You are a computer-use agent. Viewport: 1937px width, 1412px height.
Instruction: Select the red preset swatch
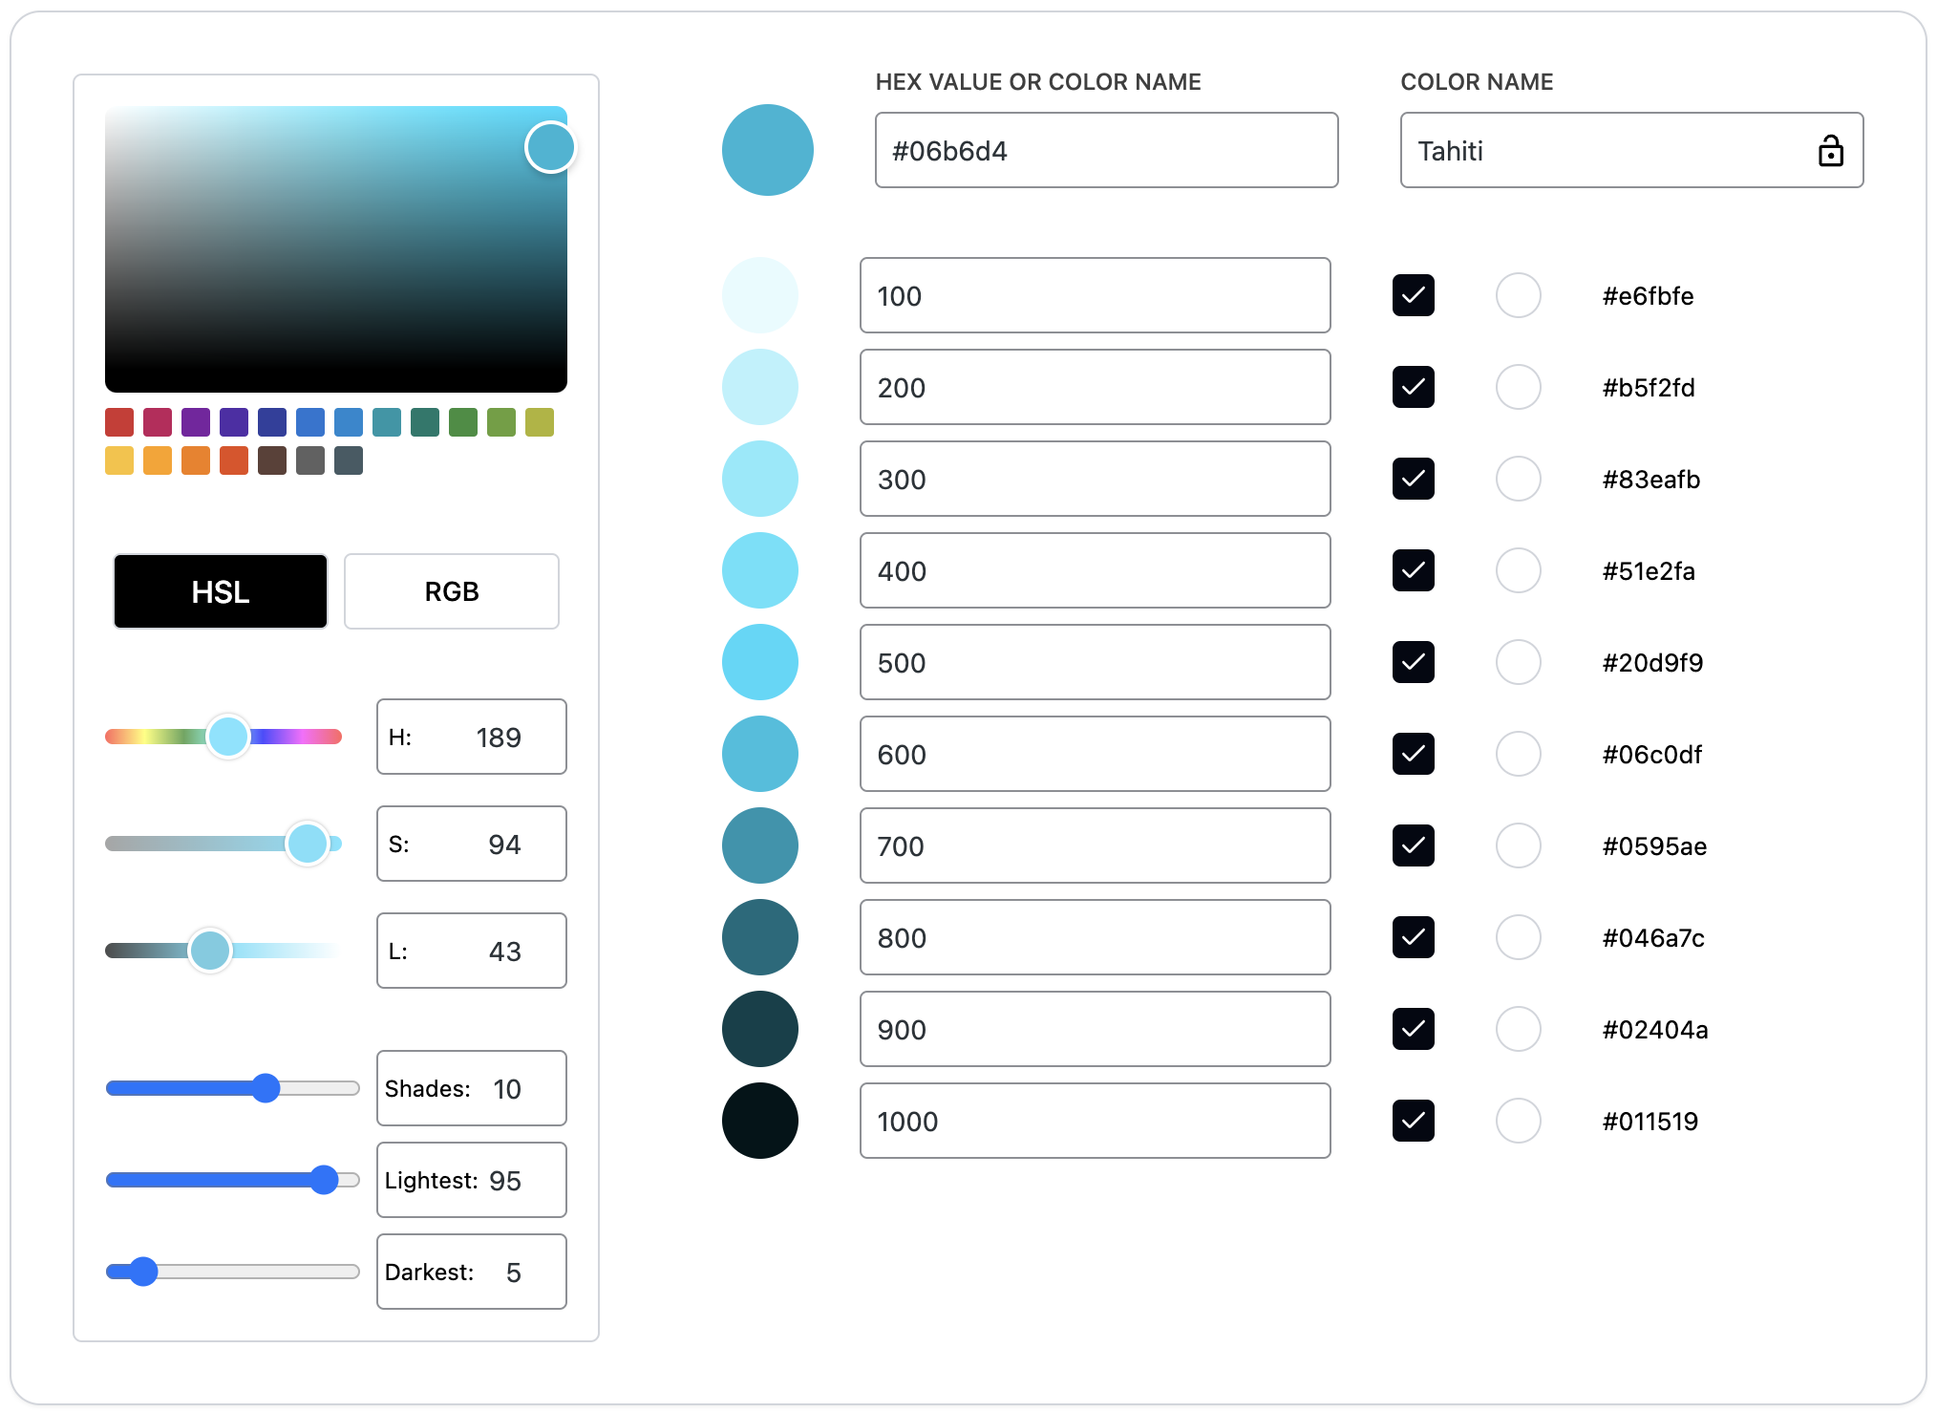point(118,421)
